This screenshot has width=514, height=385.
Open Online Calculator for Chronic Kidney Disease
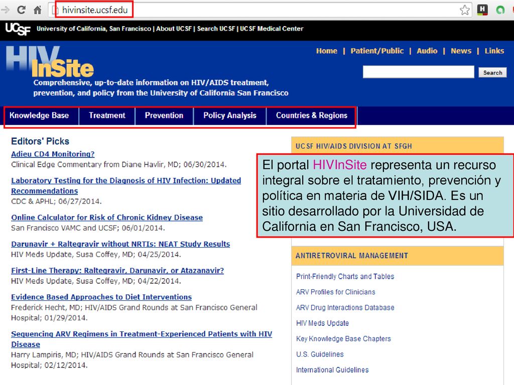tap(107, 218)
